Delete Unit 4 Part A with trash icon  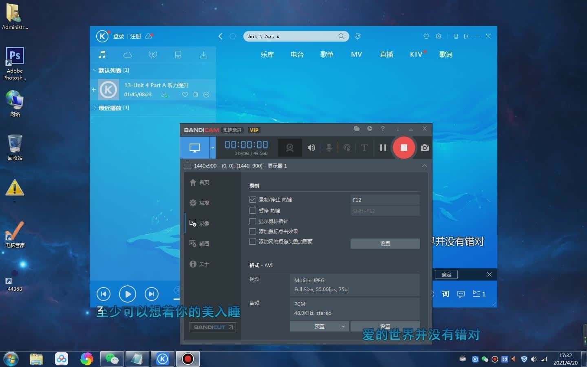pyautogui.click(x=196, y=95)
